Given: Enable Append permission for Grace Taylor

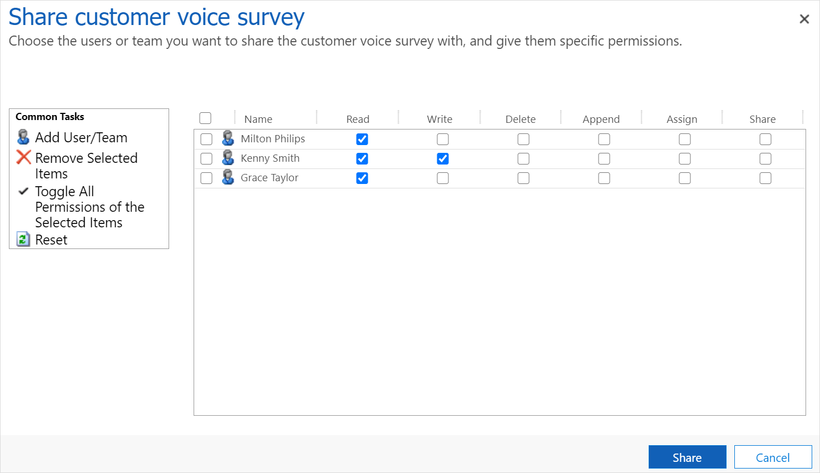Looking at the screenshot, I should (604, 178).
